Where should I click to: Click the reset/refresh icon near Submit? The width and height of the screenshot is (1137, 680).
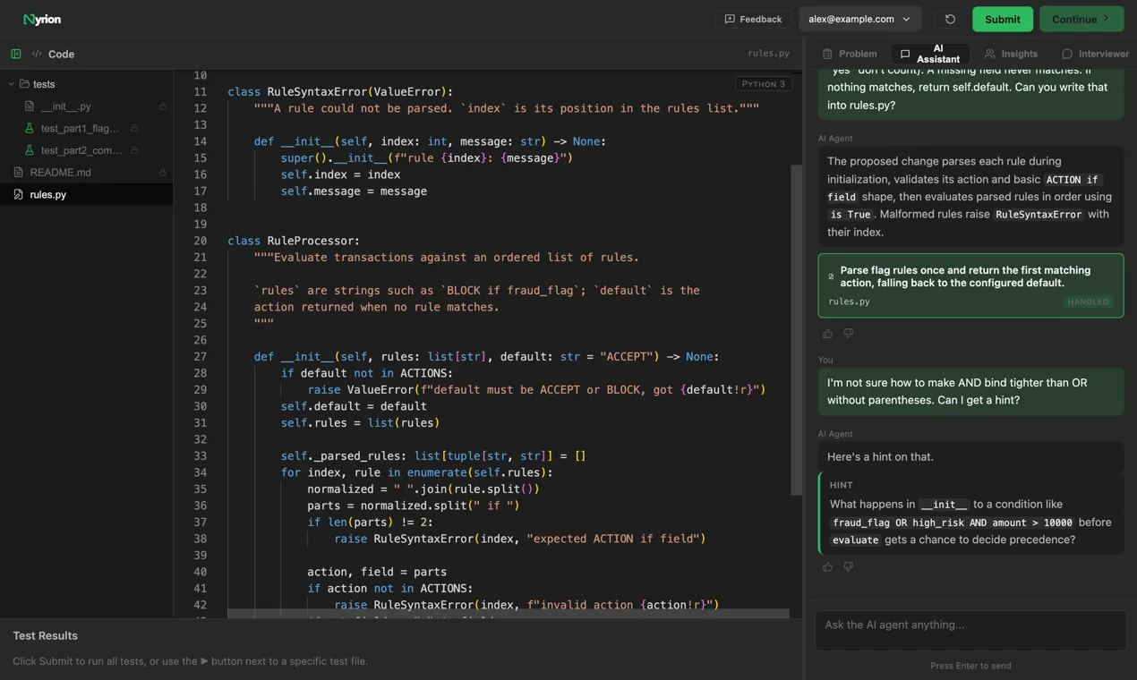point(950,19)
